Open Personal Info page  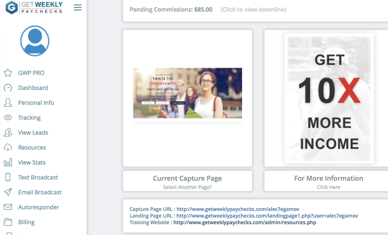pos(36,103)
